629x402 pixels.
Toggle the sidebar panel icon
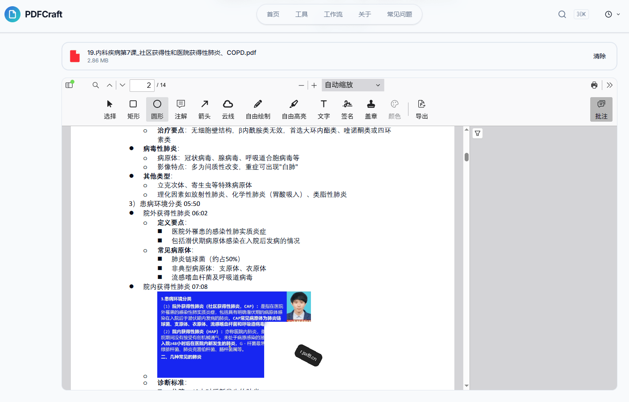click(69, 85)
